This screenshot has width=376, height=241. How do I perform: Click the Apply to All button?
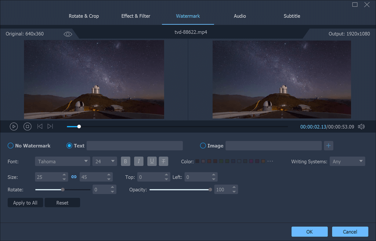25,203
